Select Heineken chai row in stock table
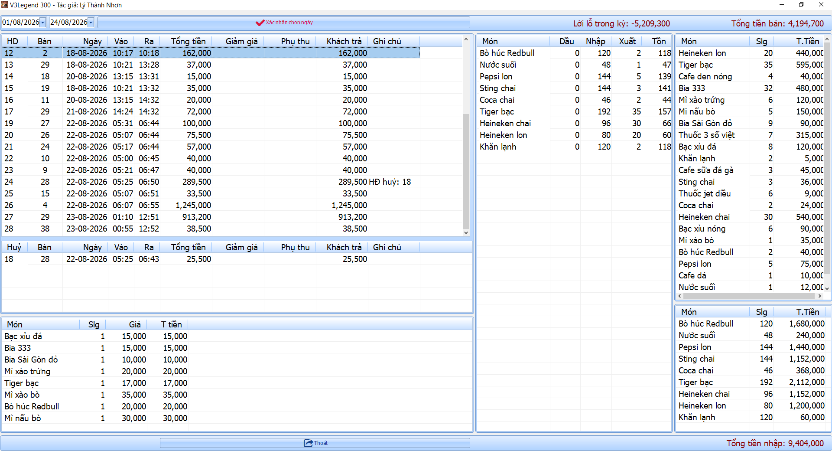Screen dimensions: 832x451 tap(575, 123)
